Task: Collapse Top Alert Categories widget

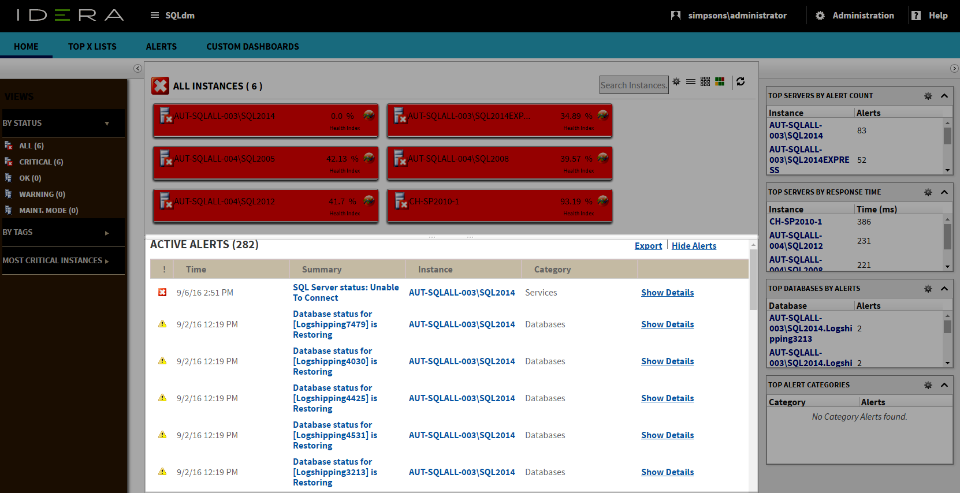Action: 944,385
